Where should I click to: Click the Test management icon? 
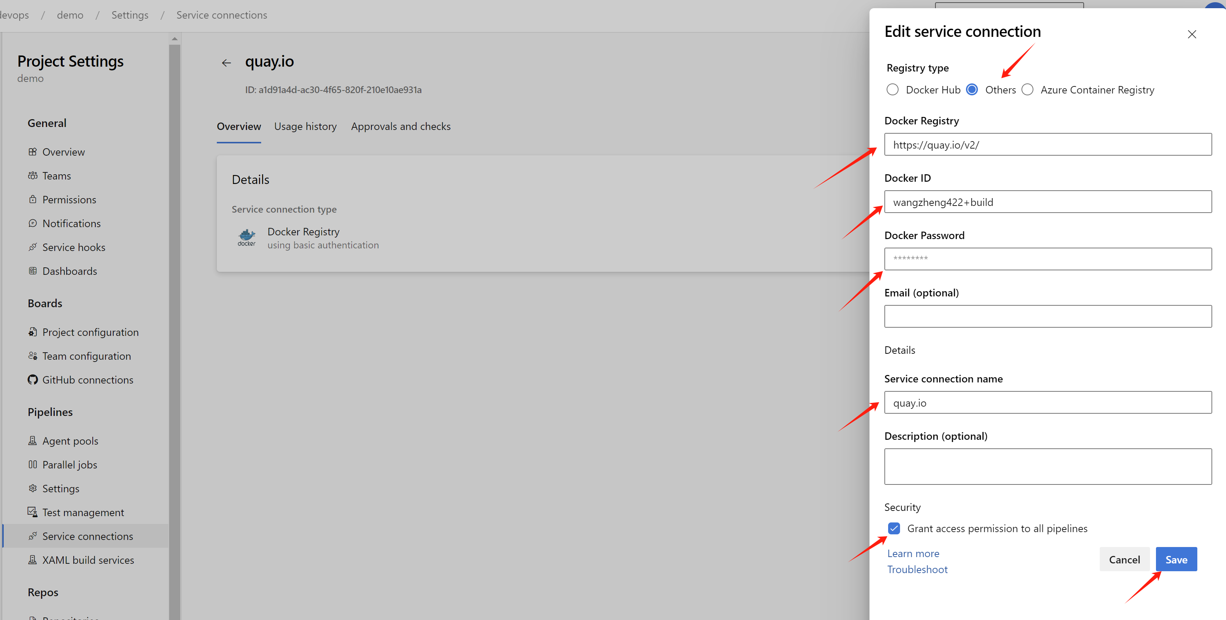pos(32,512)
